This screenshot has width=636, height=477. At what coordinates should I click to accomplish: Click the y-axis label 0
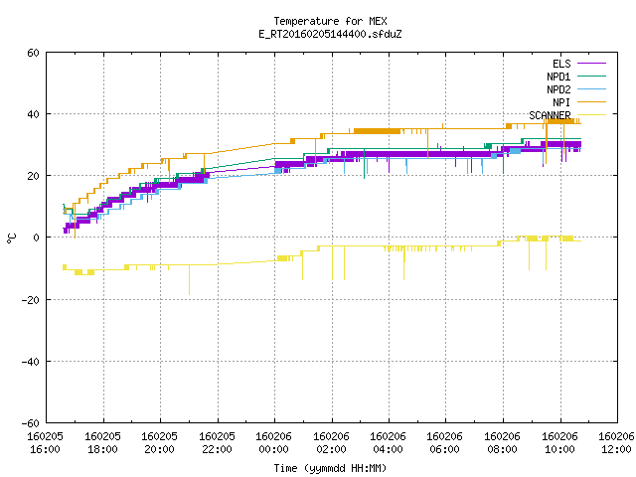coord(36,238)
